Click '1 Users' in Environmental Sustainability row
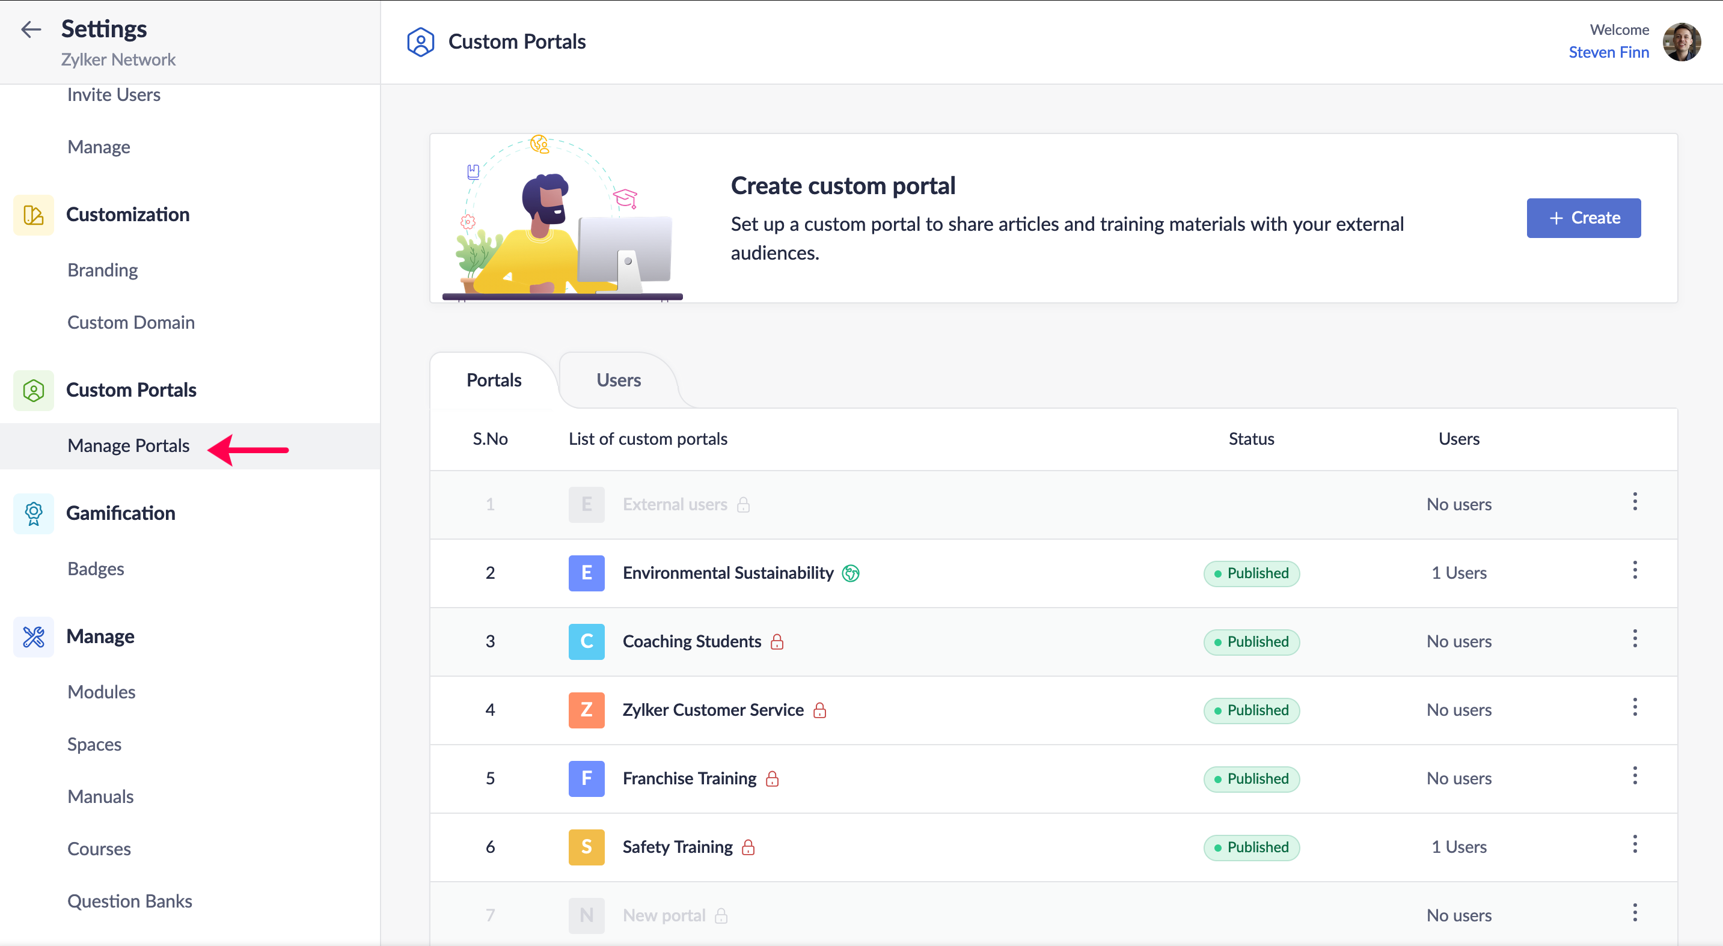Image resolution: width=1723 pixels, height=946 pixels. [1459, 573]
